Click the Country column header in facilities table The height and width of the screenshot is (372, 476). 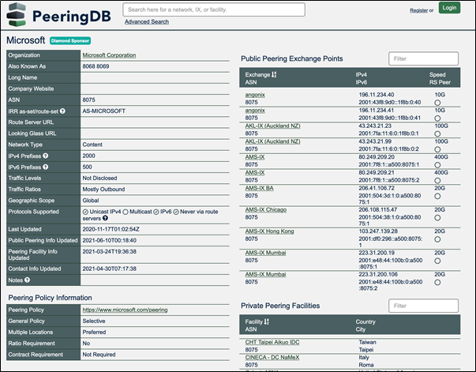[x=365, y=321]
